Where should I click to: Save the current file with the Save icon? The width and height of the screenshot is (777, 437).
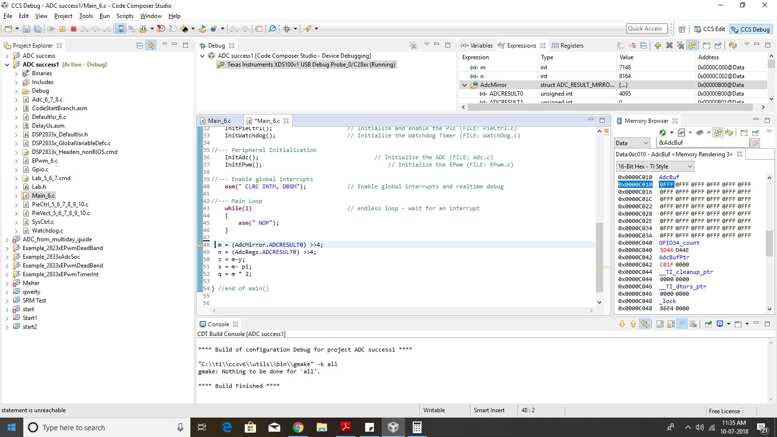27,29
